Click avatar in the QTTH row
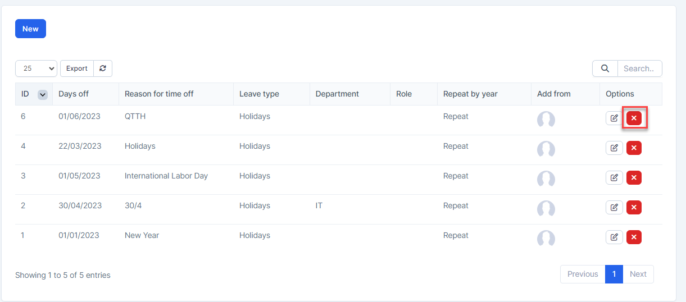686x302 pixels. pos(546,120)
